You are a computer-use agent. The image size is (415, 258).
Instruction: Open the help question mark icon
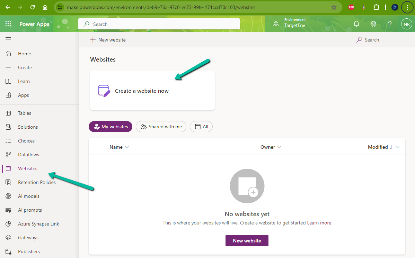point(390,24)
